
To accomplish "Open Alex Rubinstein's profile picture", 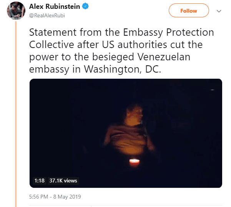I will (x=16, y=11).
